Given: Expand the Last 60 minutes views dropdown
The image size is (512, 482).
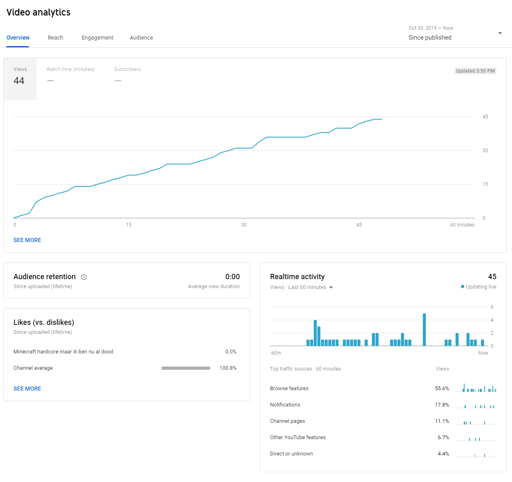Looking at the screenshot, I should click(331, 287).
